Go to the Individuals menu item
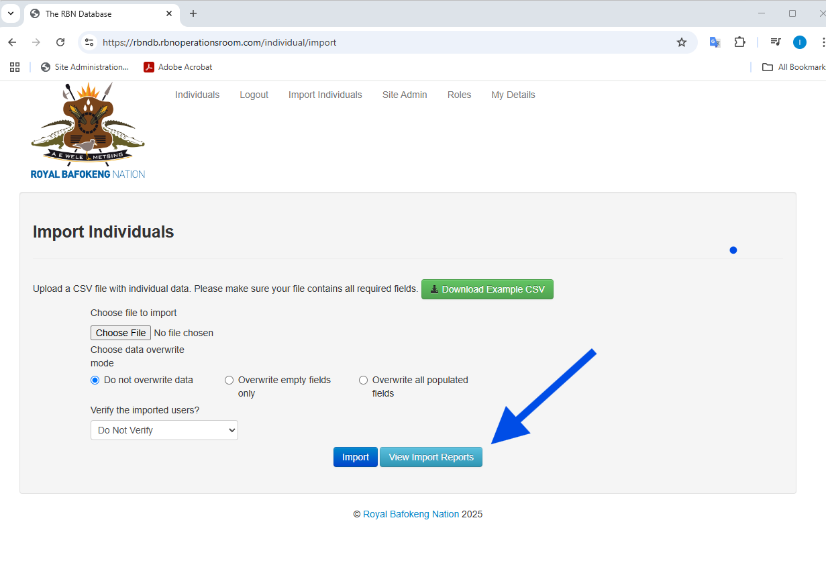Viewport: 826px width, 563px height. click(x=197, y=95)
